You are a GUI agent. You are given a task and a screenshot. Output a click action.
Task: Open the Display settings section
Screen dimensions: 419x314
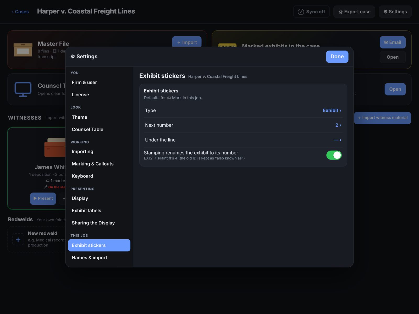[99, 199]
